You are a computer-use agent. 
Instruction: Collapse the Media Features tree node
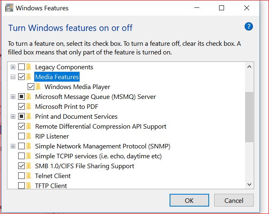tap(13, 77)
